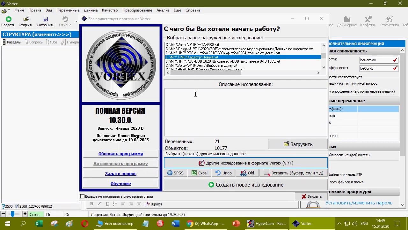Click the Создать toolbar icon
Viewport: 408px width, 230px height.
click(8, 19)
